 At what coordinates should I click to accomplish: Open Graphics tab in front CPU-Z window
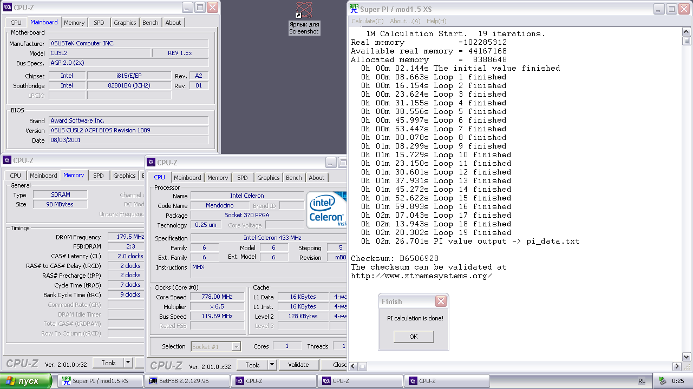[x=269, y=178]
